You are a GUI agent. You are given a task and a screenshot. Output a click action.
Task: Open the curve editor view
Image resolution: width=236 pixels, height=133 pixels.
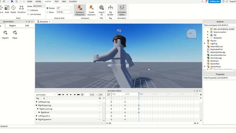pyautogui.click(x=108, y=95)
